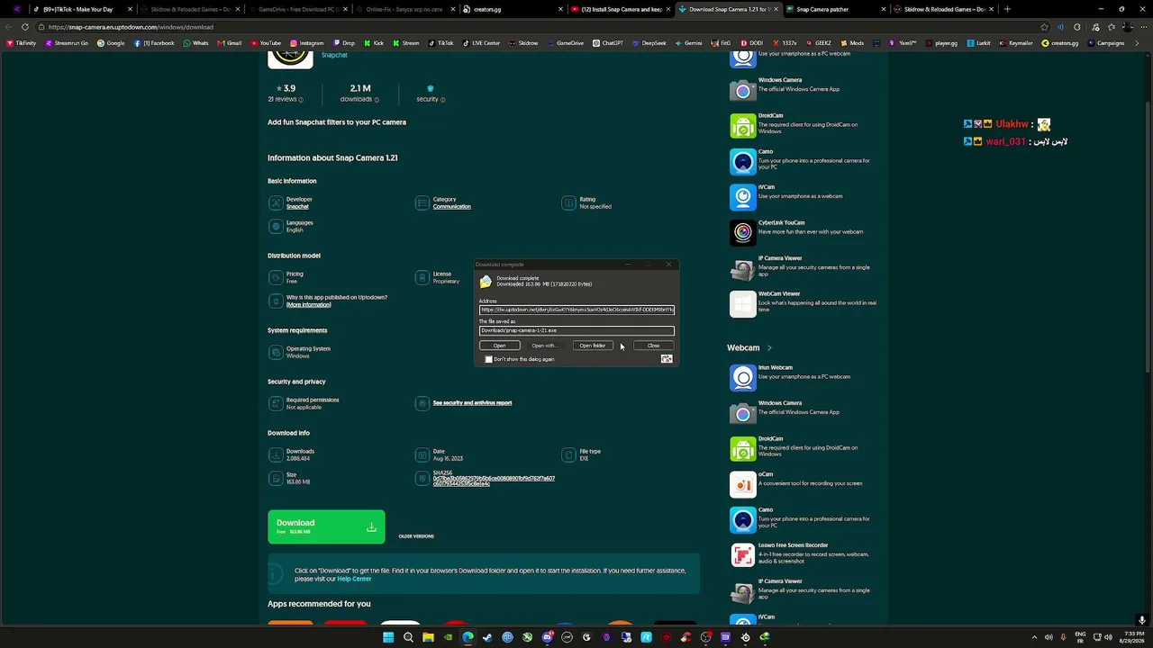The height and width of the screenshot is (648, 1153).
Task: Open the Iriun Webcam icon under Webcam heading
Action: 742,378
